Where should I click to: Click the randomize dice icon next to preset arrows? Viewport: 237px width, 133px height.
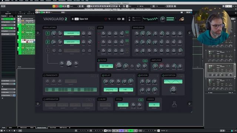click(x=123, y=19)
